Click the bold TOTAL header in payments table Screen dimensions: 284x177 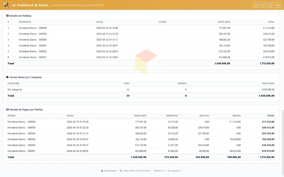pyautogui.click(x=271, y=116)
